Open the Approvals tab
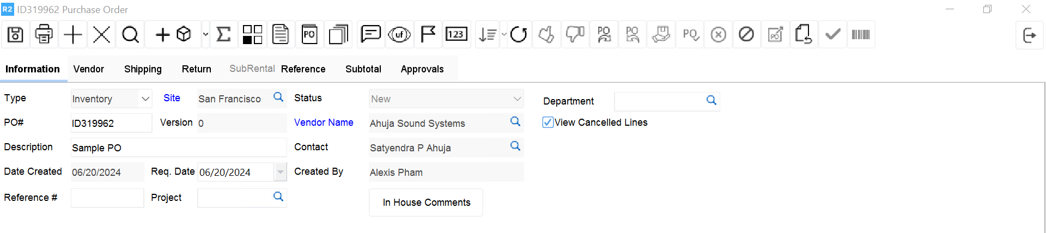The image size is (1046, 233). click(422, 69)
